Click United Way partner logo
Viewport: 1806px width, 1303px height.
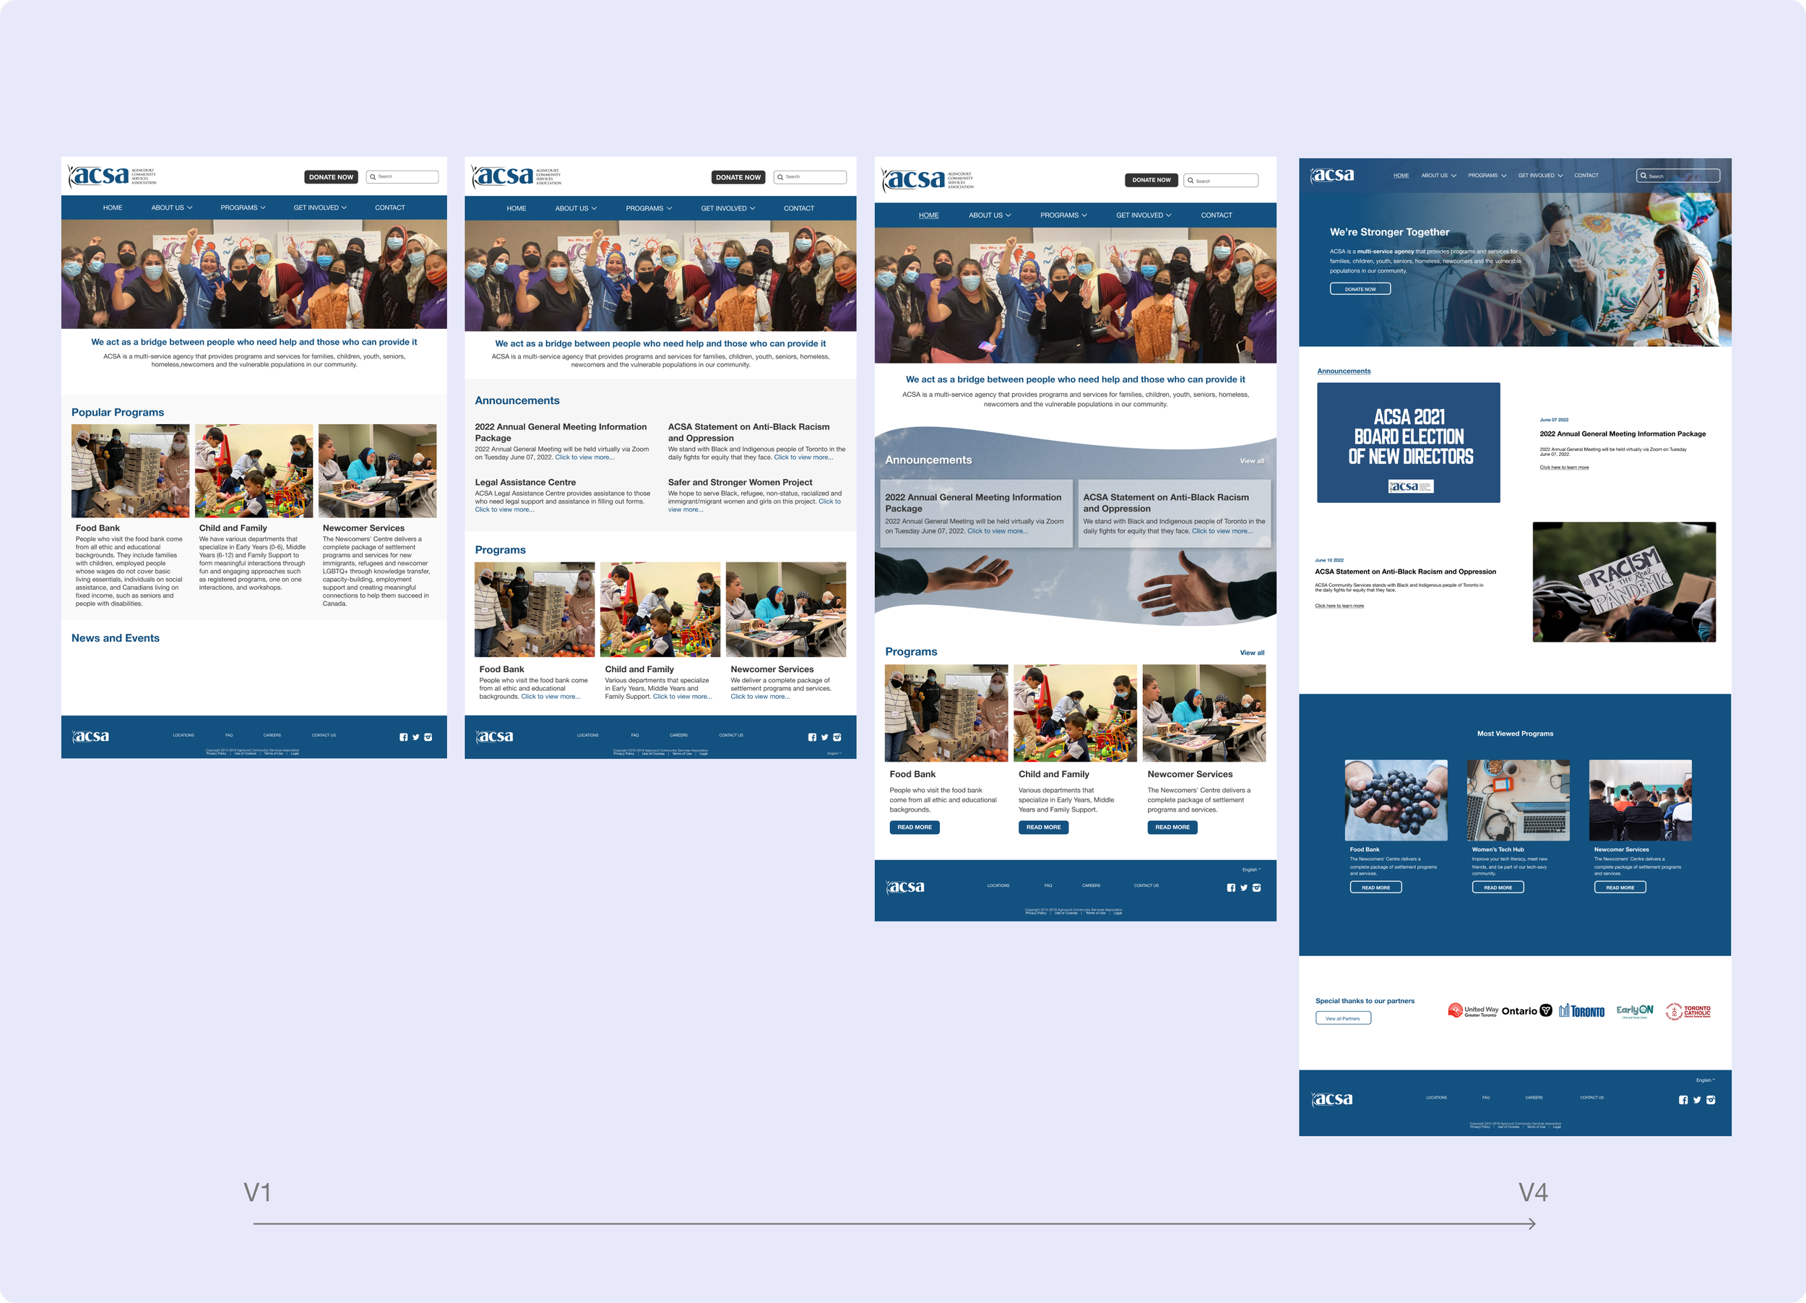(1472, 1011)
